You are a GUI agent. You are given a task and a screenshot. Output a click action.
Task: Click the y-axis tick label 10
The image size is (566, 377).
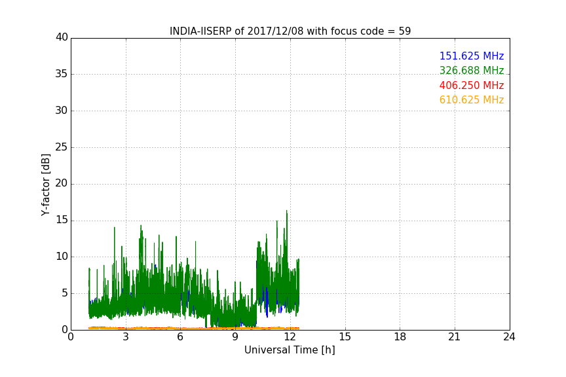(x=62, y=257)
